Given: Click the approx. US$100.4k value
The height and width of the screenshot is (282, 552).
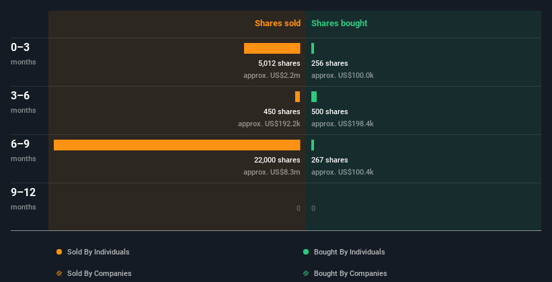Looking at the screenshot, I should [342, 172].
